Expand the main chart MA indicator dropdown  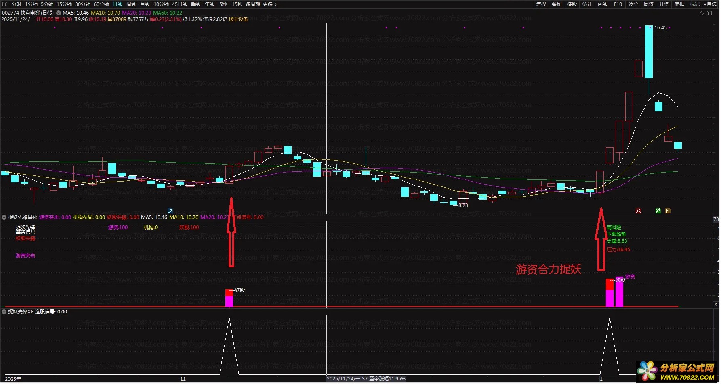(x=59, y=13)
